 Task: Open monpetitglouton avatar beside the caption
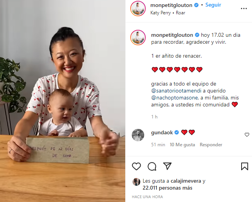[138, 37]
